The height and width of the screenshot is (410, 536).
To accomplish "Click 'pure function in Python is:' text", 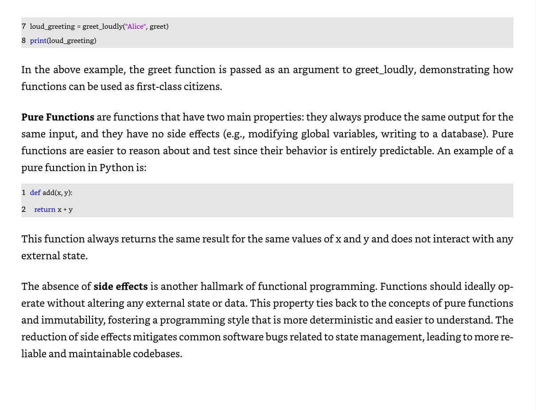I will coord(84,168).
